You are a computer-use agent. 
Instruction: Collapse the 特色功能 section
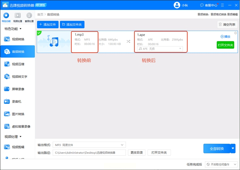click(13, 29)
